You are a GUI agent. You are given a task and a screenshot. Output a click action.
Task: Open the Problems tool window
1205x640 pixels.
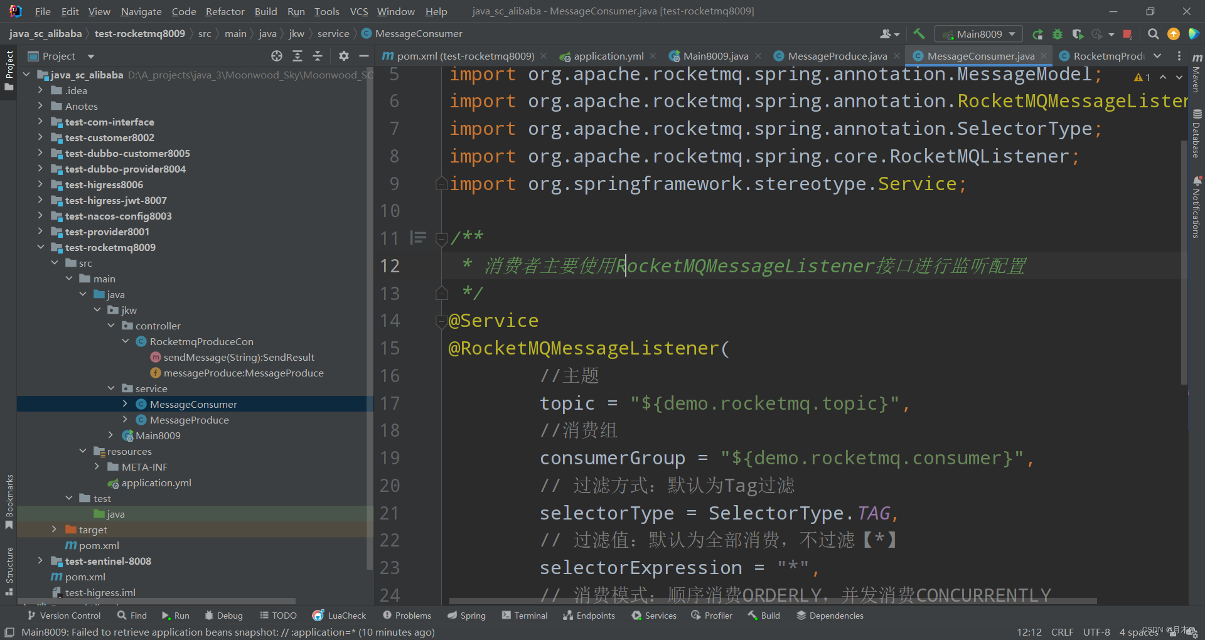pos(407,616)
